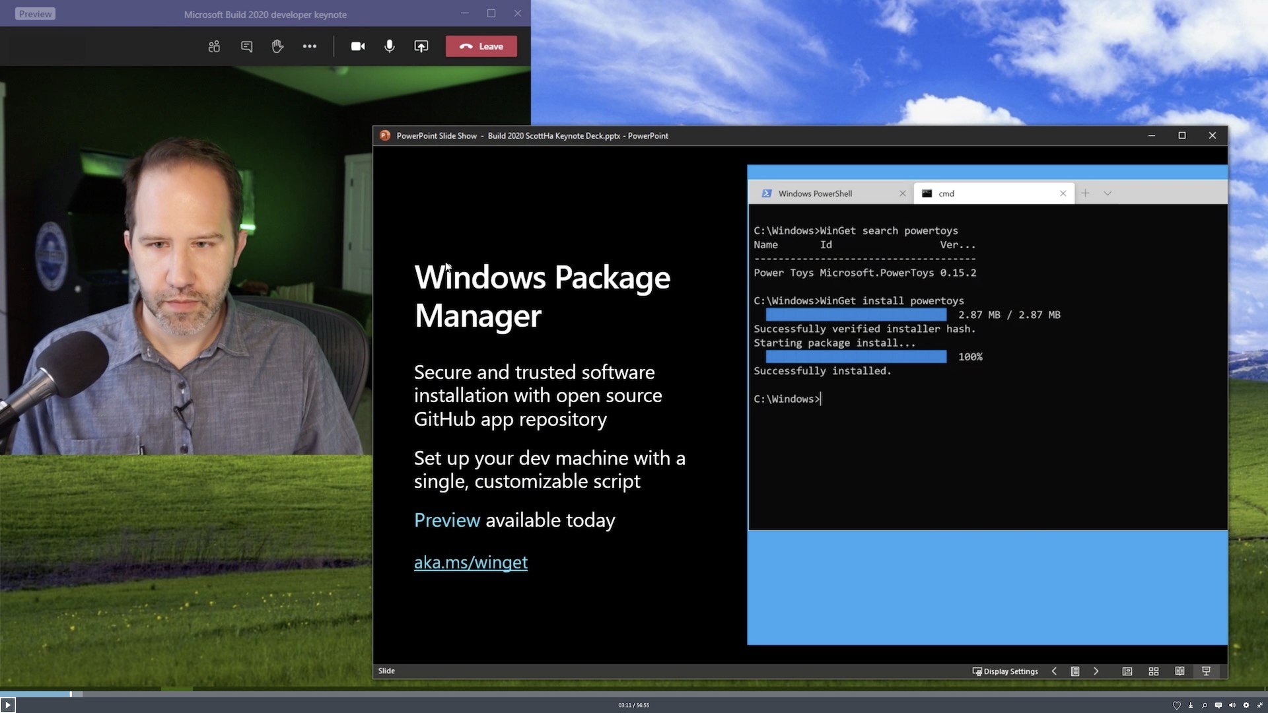Click the 03:11 / 56:55 time display
1268x713 pixels.
pos(633,705)
